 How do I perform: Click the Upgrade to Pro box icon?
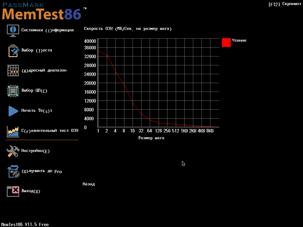pos(13,171)
